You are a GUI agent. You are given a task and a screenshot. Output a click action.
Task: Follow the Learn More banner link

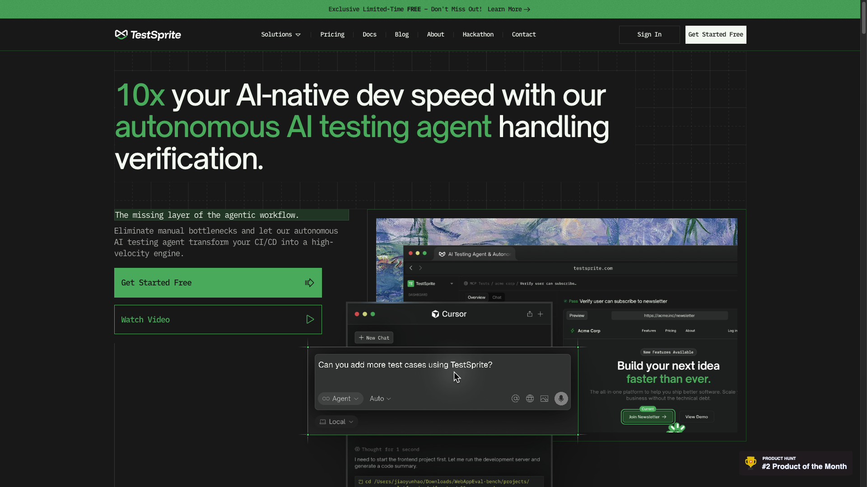pos(509,9)
